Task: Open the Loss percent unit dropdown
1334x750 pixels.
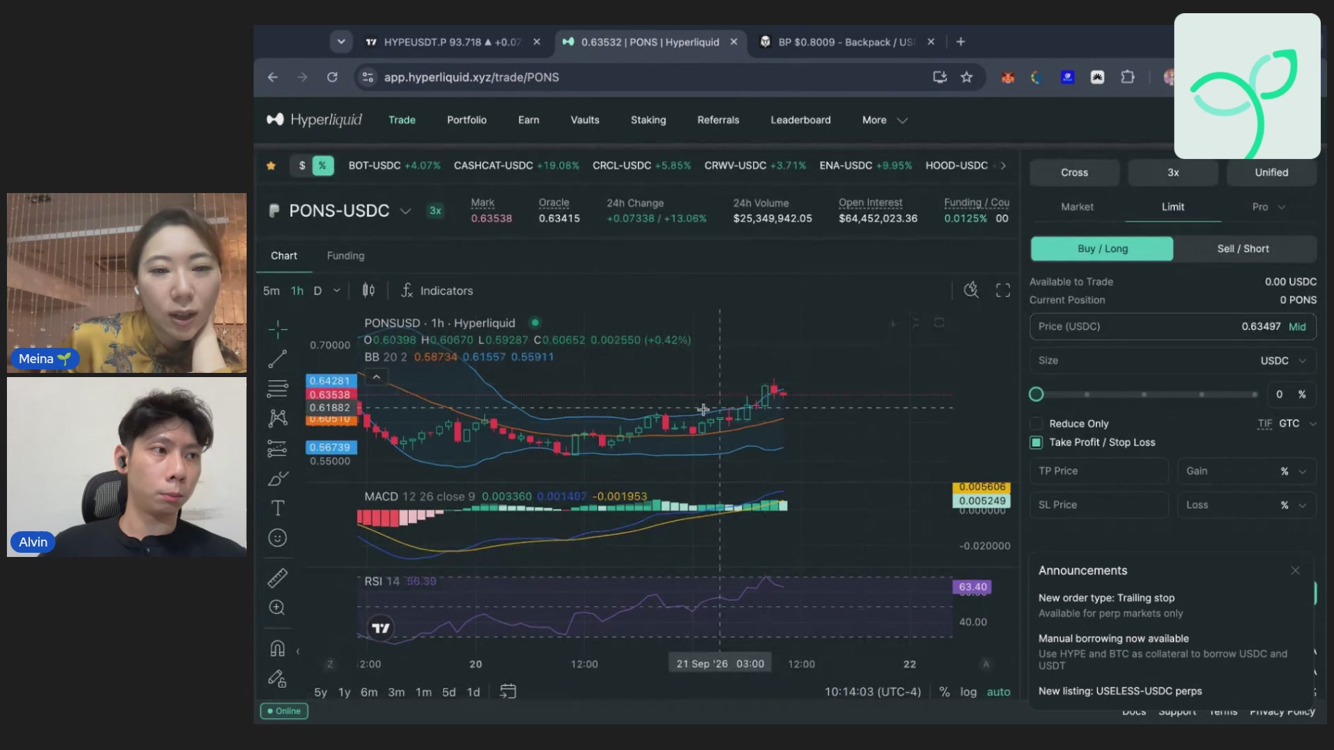Action: coord(1293,505)
